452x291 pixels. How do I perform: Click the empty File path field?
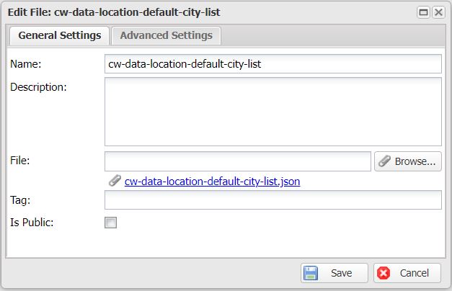tap(237, 161)
